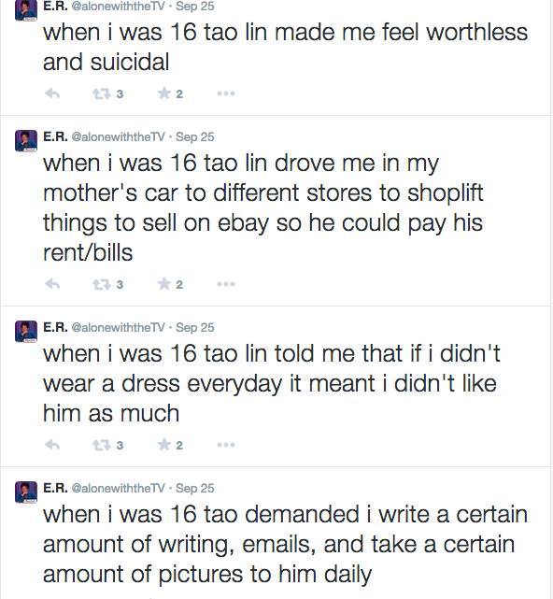Expand more options on 'dress everyday' tweet
The width and height of the screenshot is (553, 599).
226,444
